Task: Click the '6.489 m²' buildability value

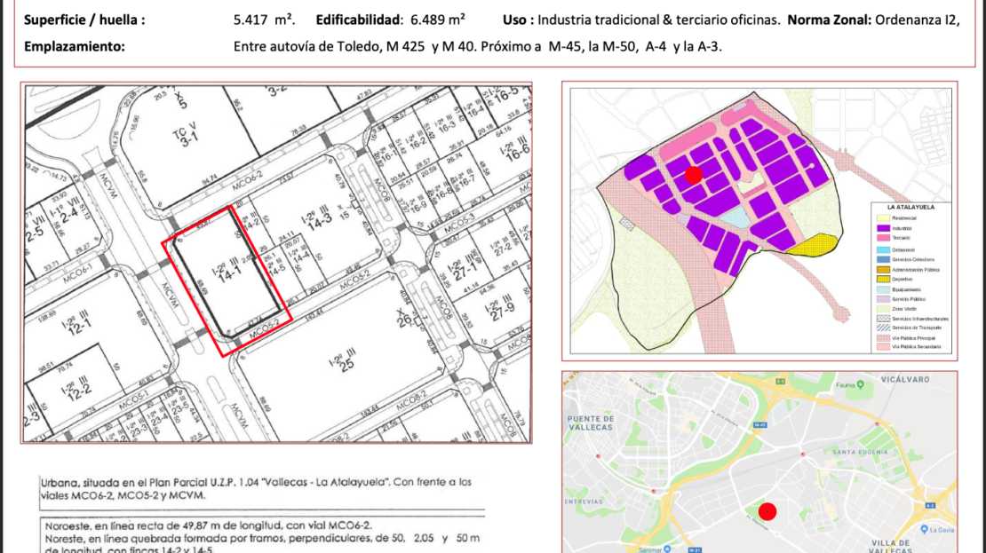Action: pyautogui.click(x=438, y=20)
